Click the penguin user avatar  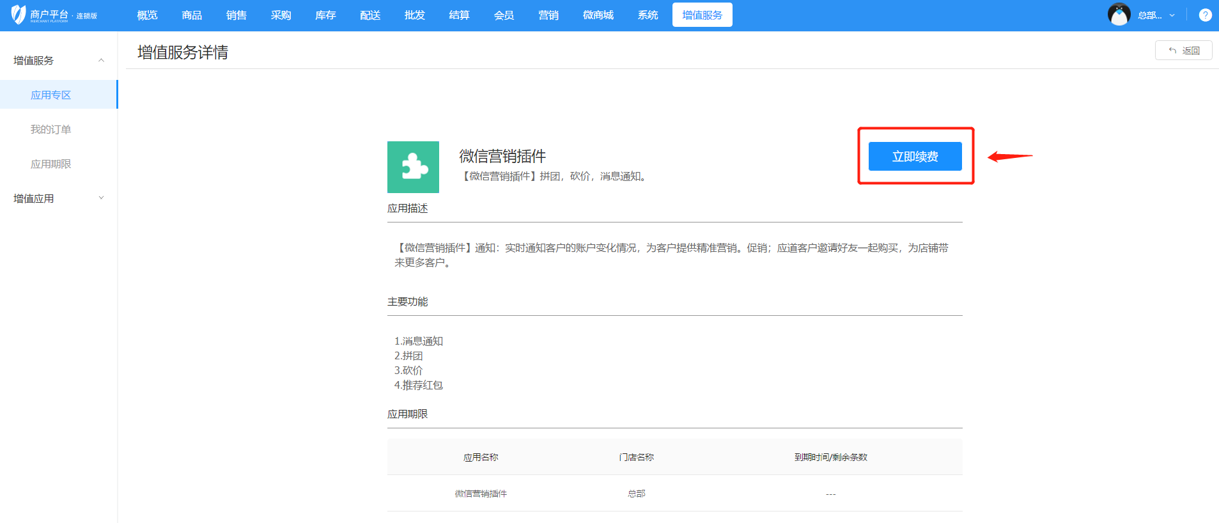click(x=1119, y=15)
